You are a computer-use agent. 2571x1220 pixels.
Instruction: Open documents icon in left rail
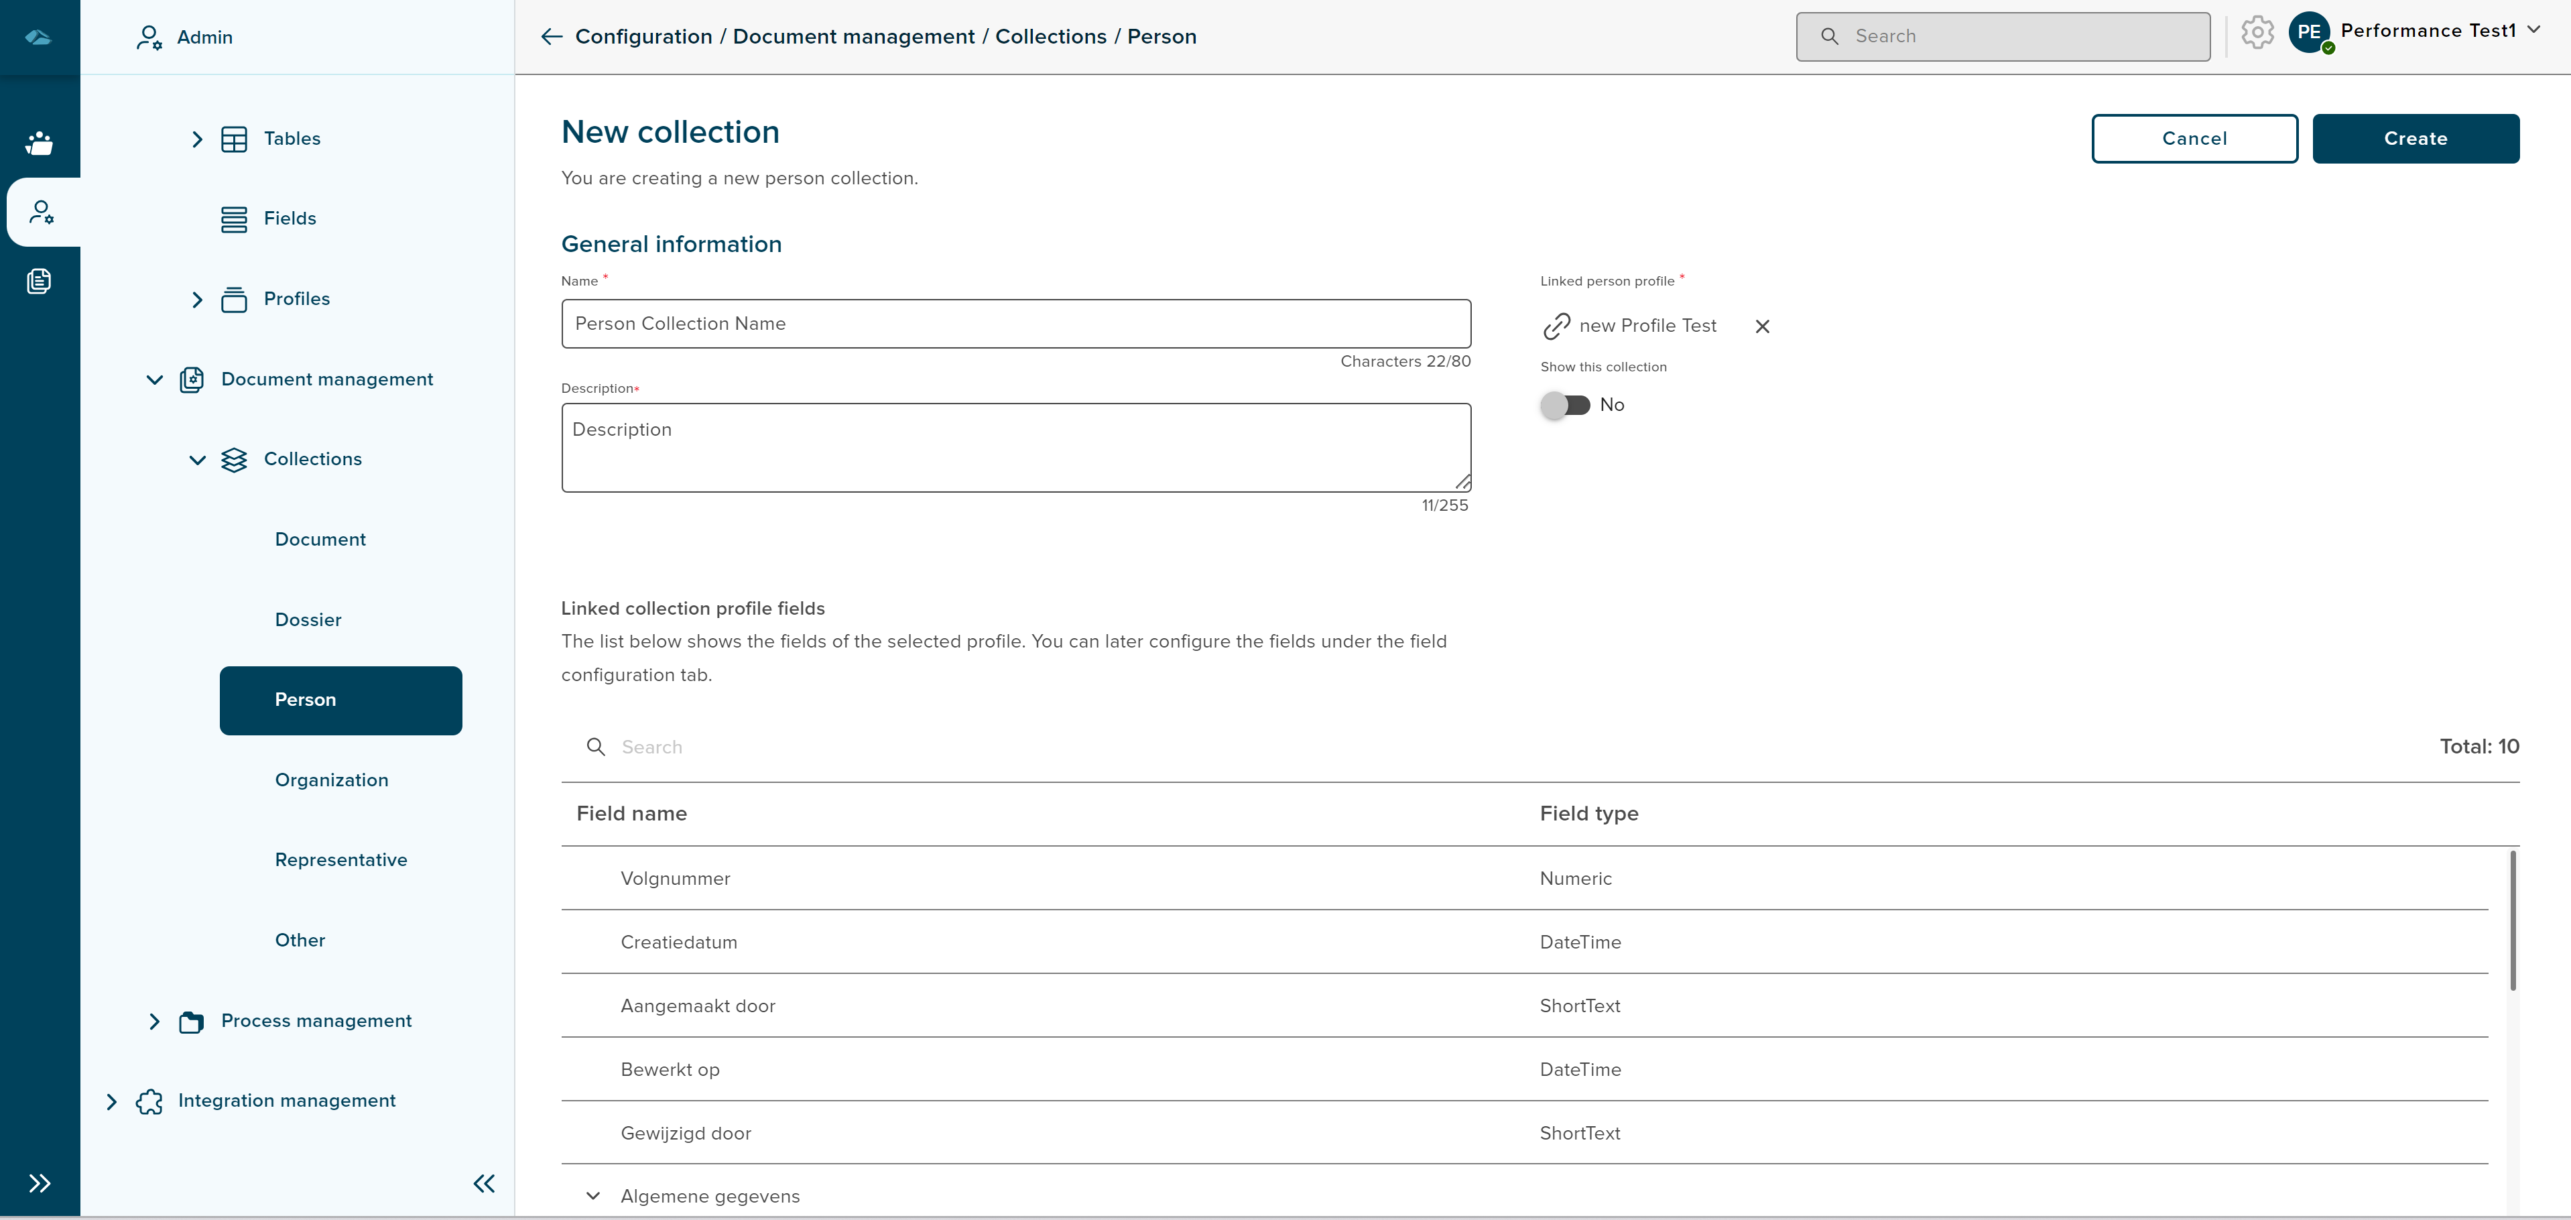tap(39, 282)
